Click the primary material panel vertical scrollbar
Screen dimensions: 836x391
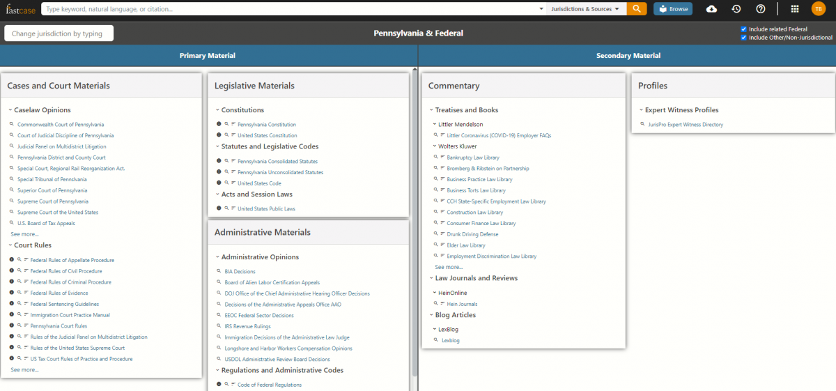(415, 223)
